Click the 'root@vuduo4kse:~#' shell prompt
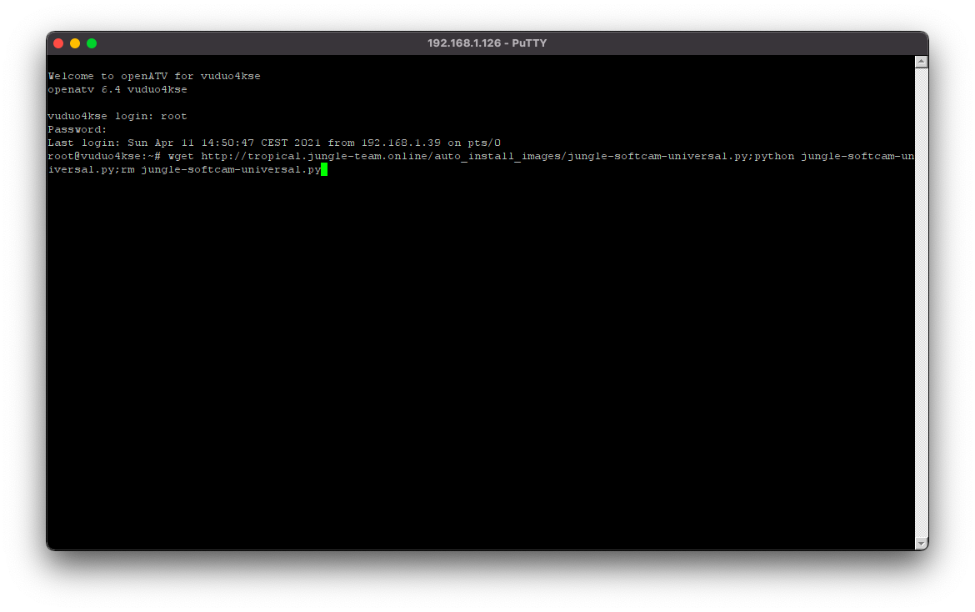Screen dimensions: 975x612 pos(104,156)
